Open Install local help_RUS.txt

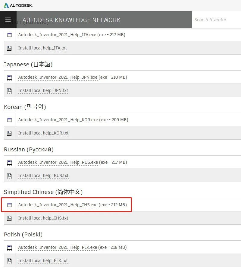click(43, 176)
